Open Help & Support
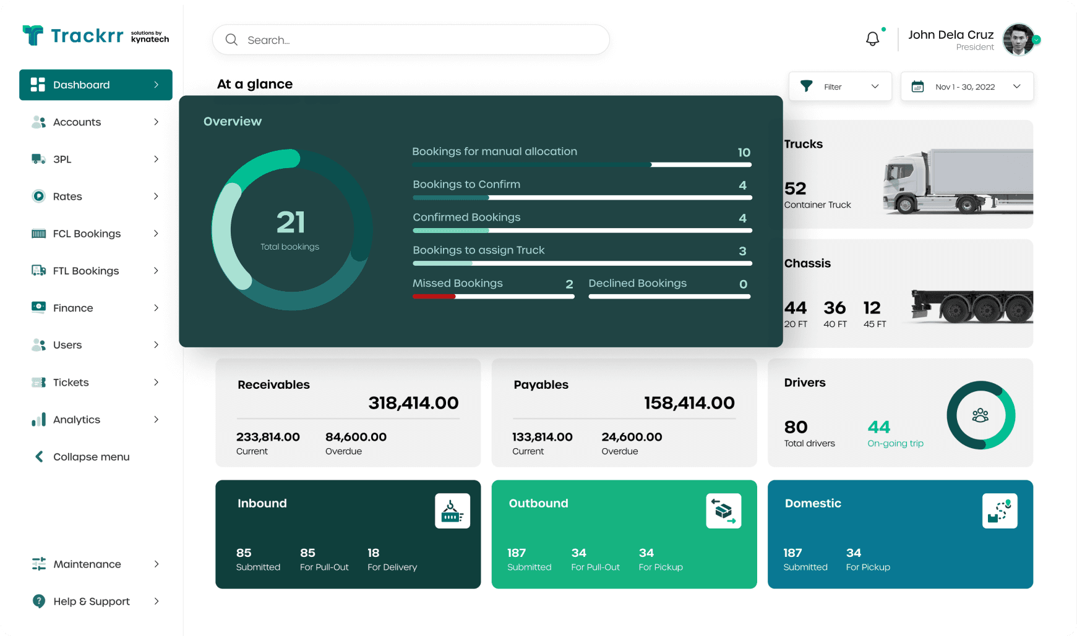1077x636 pixels. point(92,601)
